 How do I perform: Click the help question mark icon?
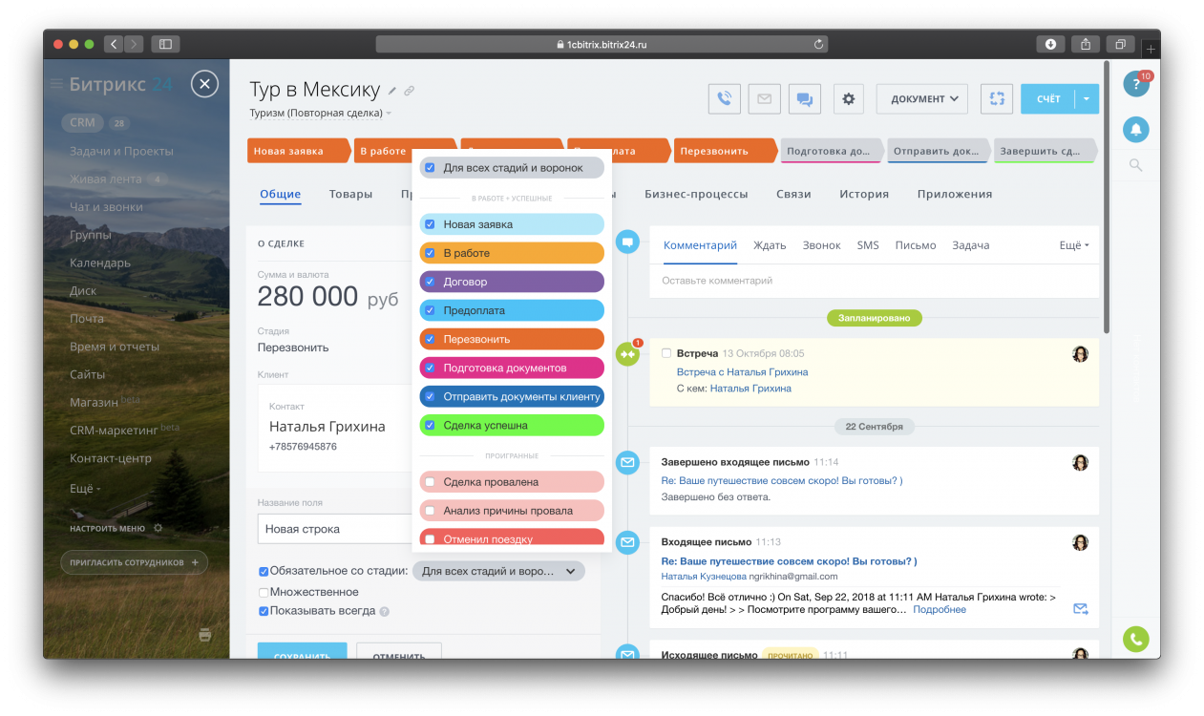[1136, 84]
